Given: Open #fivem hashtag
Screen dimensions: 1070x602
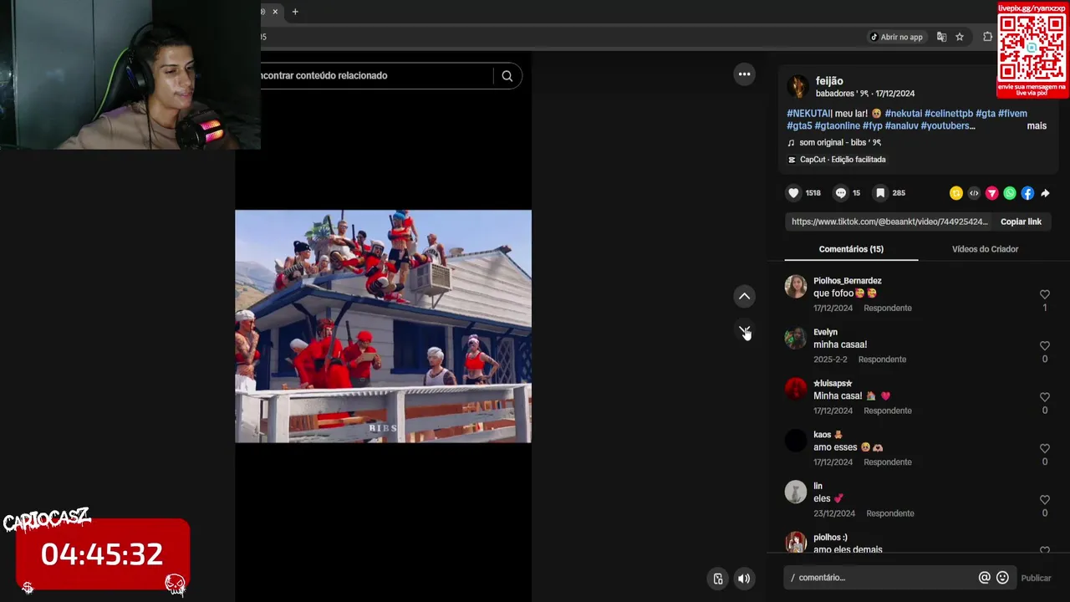Looking at the screenshot, I should 1012,114.
